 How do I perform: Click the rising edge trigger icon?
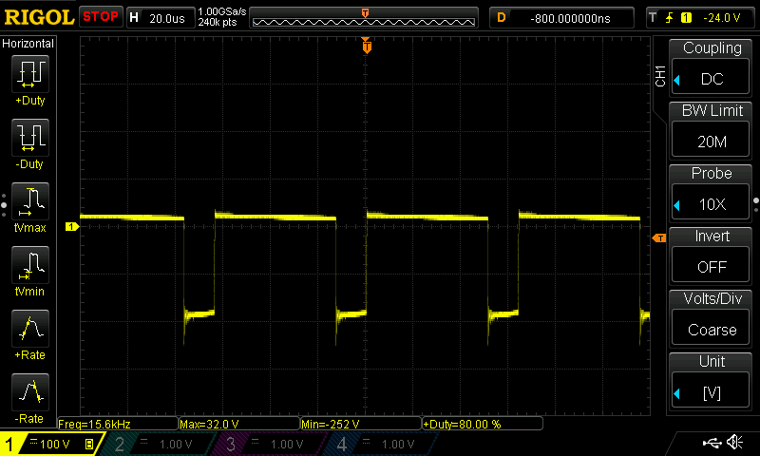pos(670,18)
